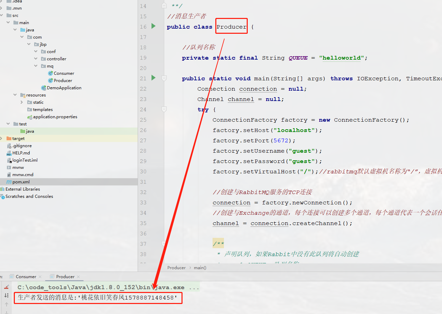Click the loginTest.iml file icon
This screenshot has height=314, width=442.
(9, 160)
